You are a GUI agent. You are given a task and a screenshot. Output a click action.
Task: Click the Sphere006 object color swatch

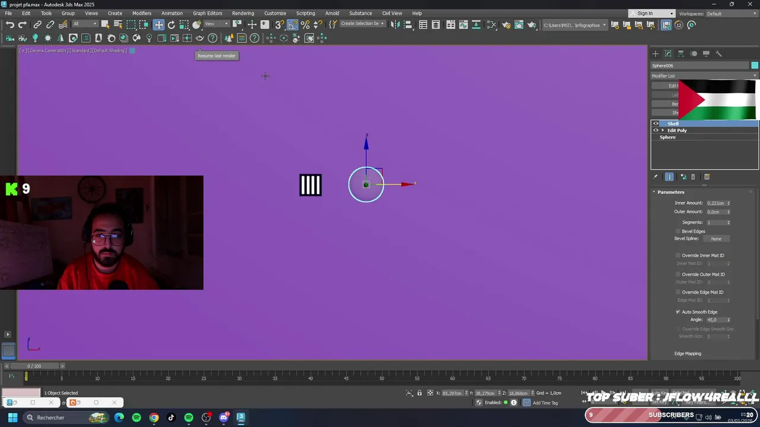(755, 65)
